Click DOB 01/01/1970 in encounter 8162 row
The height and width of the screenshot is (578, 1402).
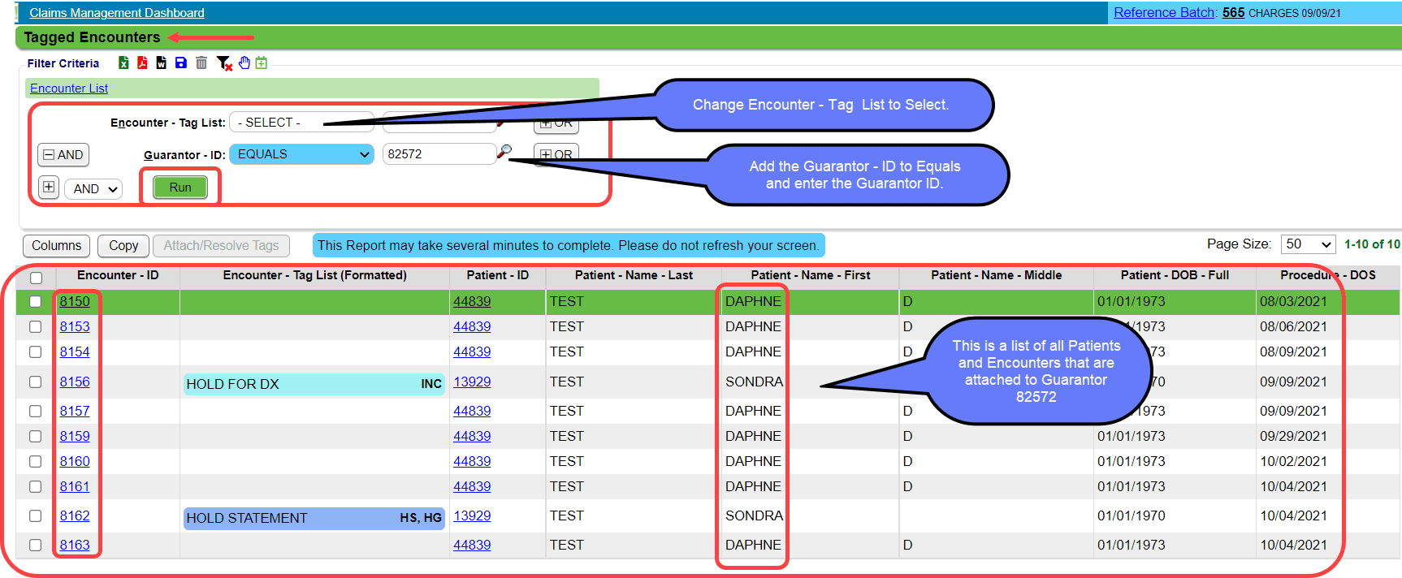pyautogui.click(x=1132, y=515)
